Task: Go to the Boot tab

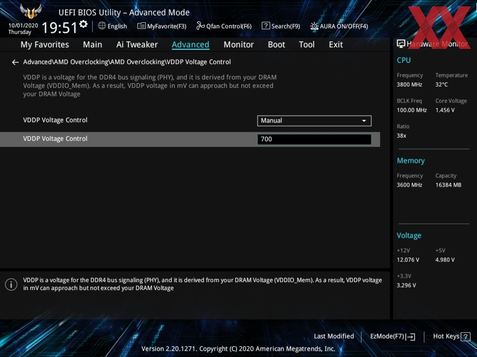Action: click(x=276, y=44)
